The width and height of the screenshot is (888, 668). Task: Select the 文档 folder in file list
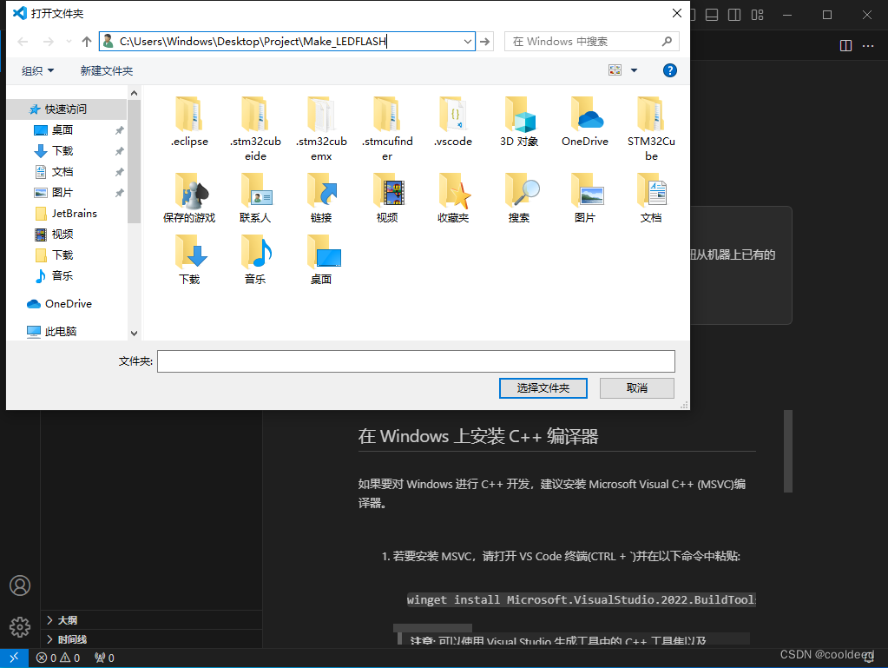tap(651, 198)
